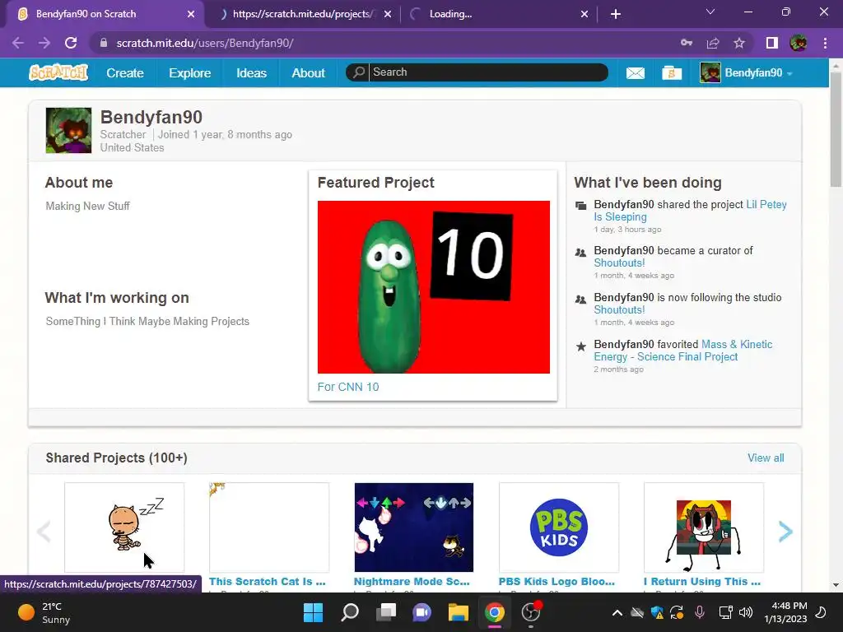Open the Create menu item

coord(125,72)
